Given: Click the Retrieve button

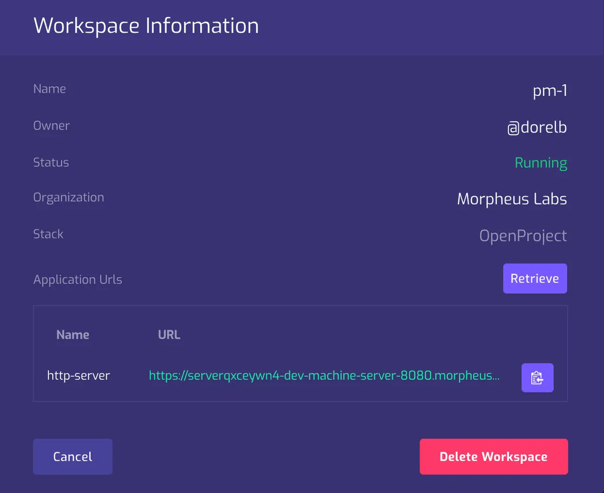Looking at the screenshot, I should pos(535,278).
